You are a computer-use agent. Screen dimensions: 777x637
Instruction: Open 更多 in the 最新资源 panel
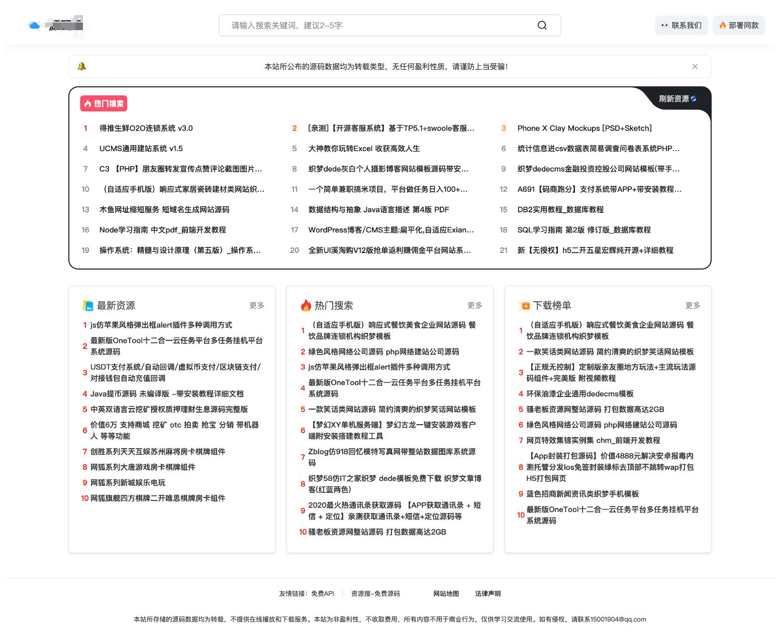[x=256, y=305]
